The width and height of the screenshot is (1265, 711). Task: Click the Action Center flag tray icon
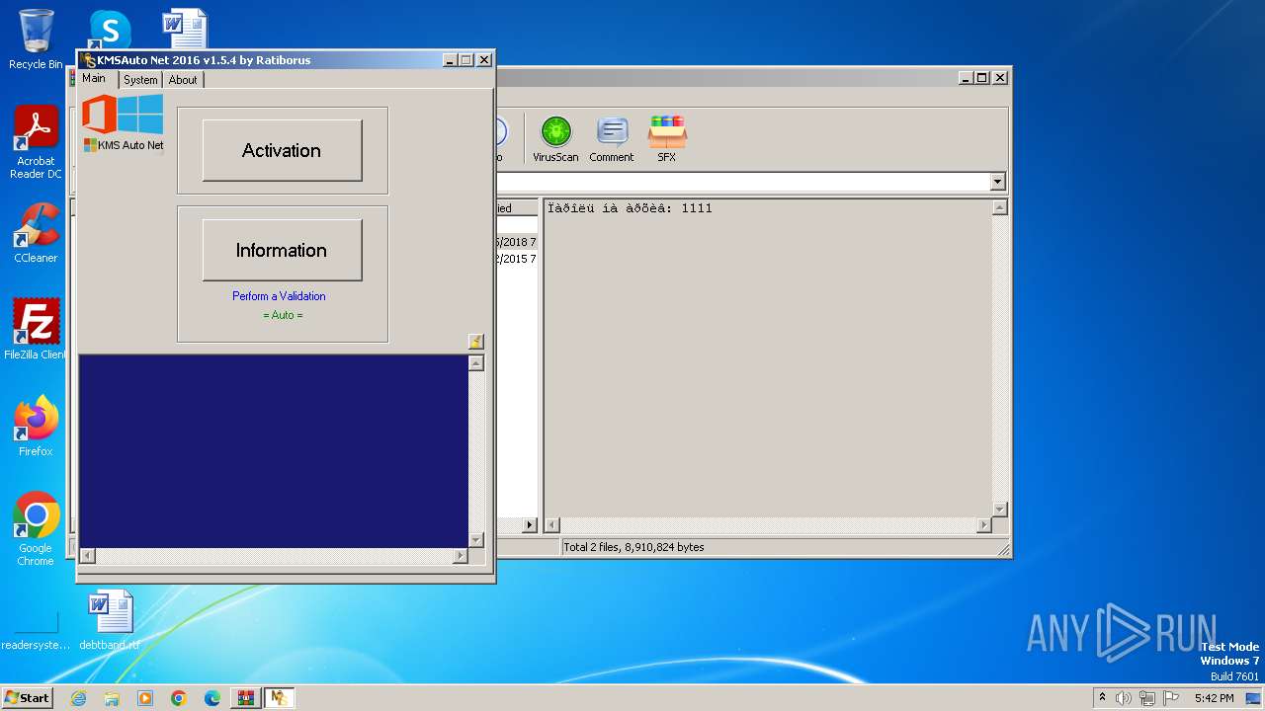(x=1171, y=698)
